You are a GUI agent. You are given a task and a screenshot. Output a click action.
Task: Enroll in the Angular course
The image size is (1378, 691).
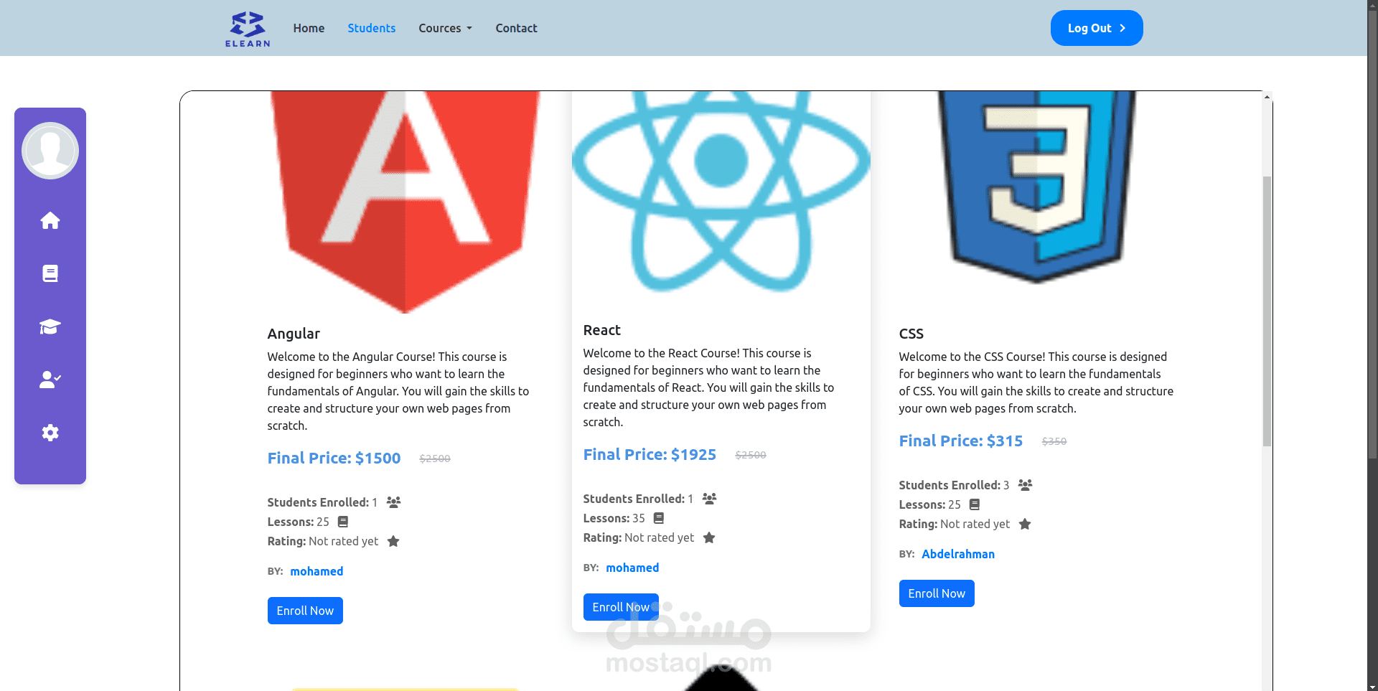(305, 611)
